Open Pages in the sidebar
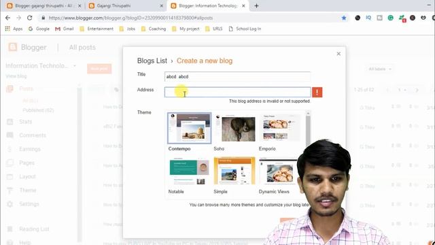This screenshot has width=435, height=245. tap(27, 163)
